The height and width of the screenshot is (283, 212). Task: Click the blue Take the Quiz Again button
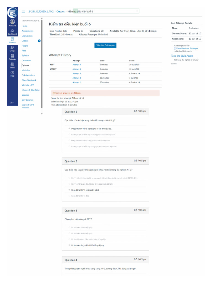click(x=105, y=45)
